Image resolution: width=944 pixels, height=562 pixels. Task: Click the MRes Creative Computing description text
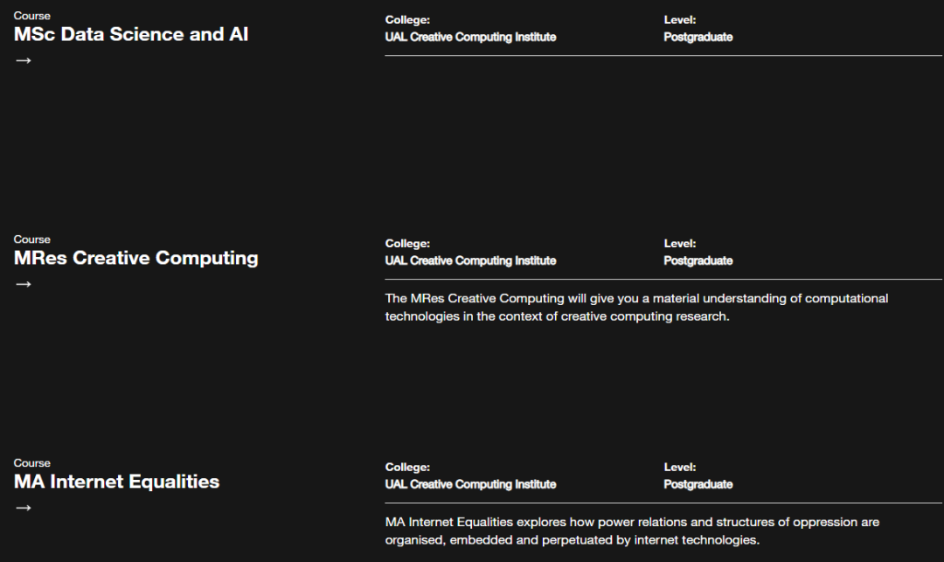tap(636, 308)
